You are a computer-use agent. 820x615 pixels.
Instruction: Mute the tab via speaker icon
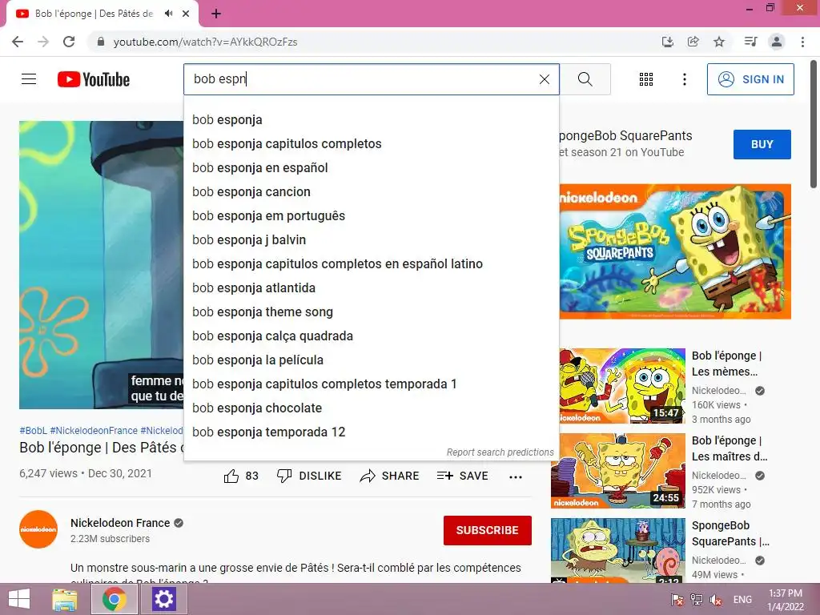coord(168,14)
